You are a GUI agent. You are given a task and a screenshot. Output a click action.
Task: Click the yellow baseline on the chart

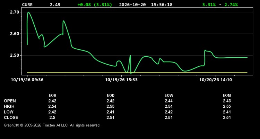pyautogui.click(x=137, y=73)
